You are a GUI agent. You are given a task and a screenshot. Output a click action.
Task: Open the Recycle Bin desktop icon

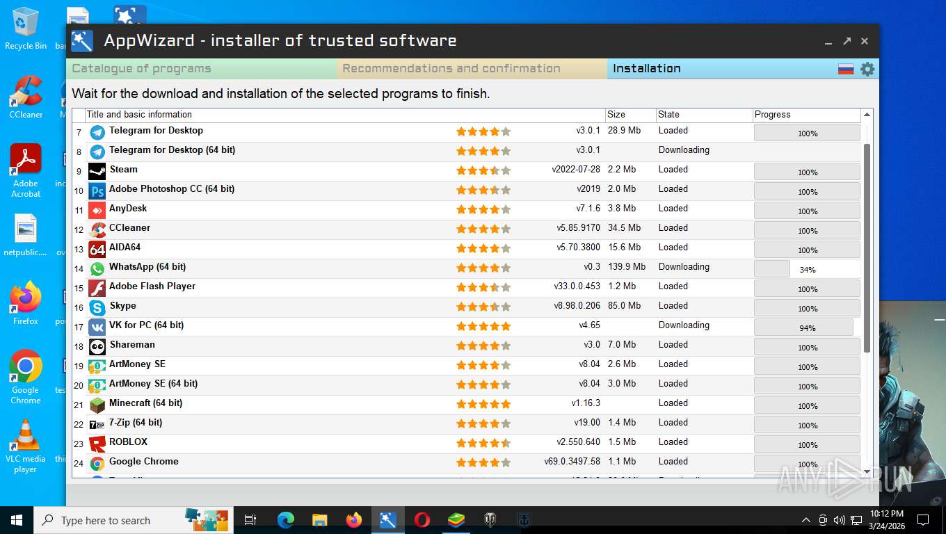pos(26,29)
